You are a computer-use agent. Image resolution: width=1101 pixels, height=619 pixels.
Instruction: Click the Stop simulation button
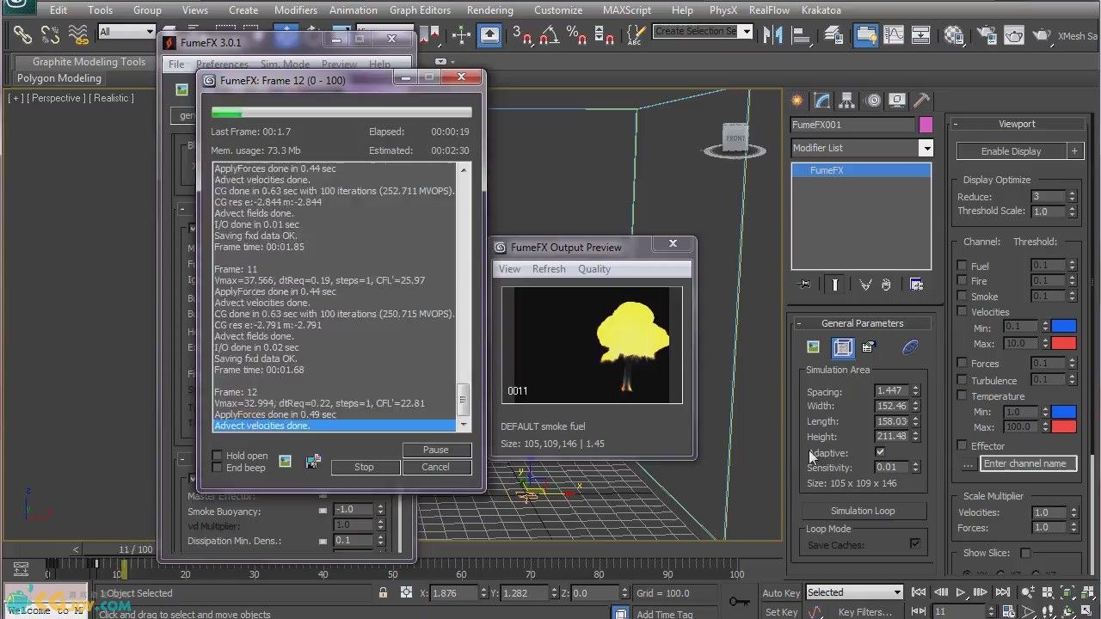[x=364, y=467]
